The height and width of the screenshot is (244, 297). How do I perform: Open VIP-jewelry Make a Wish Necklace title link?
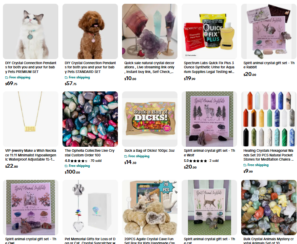(x=31, y=155)
